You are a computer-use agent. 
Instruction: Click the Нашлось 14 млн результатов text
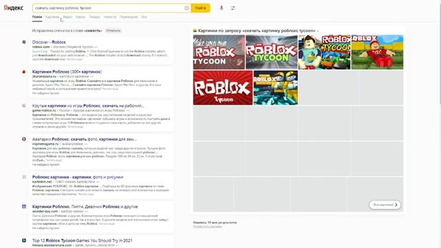(214, 223)
